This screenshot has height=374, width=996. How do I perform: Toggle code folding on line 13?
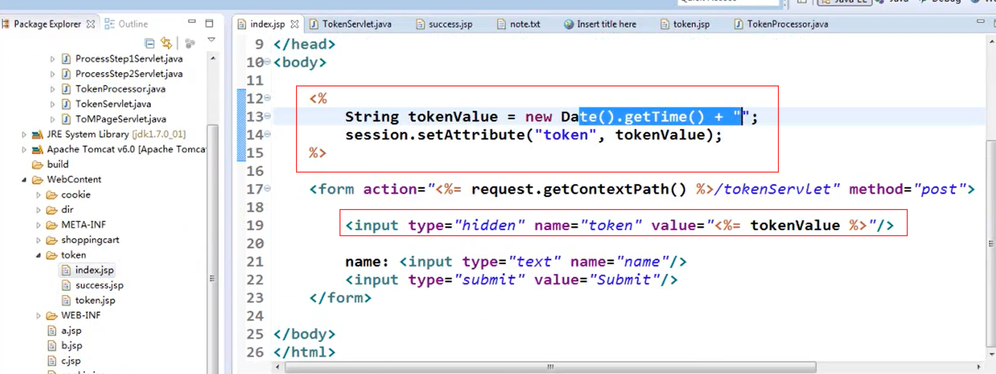(267, 116)
